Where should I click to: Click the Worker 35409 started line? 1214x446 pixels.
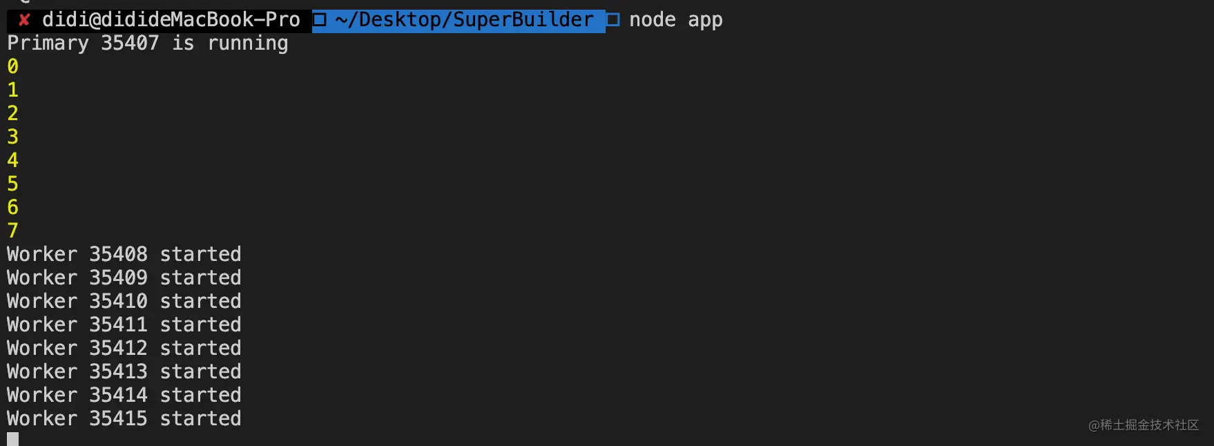(124, 278)
